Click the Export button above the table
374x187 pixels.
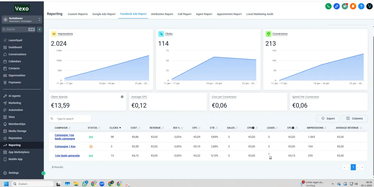328,119
